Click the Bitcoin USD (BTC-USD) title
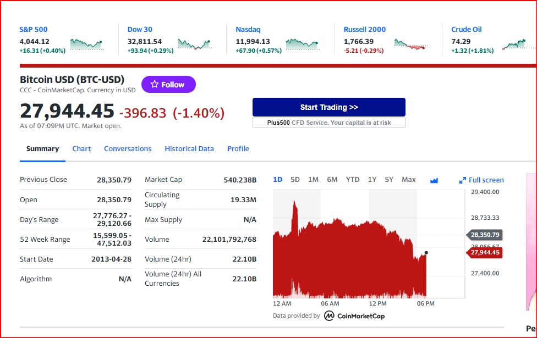The width and height of the screenshot is (537, 338). [72, 80]
